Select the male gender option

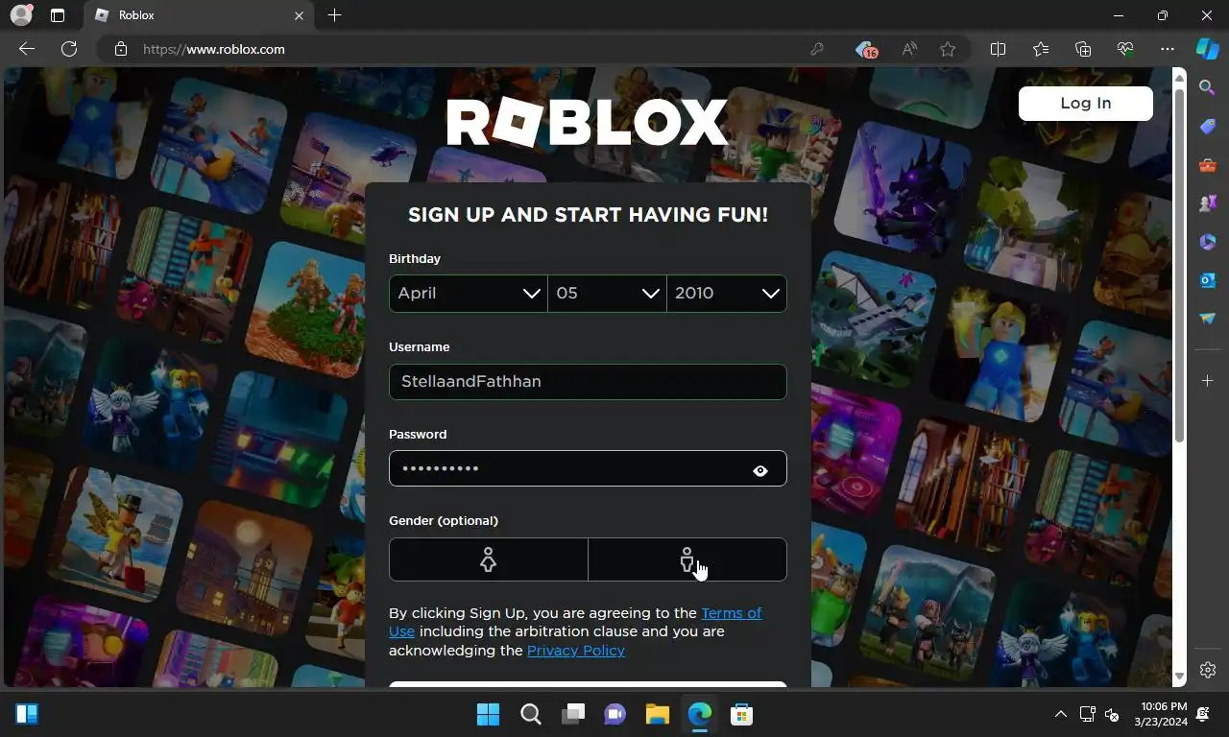point(687,559)
